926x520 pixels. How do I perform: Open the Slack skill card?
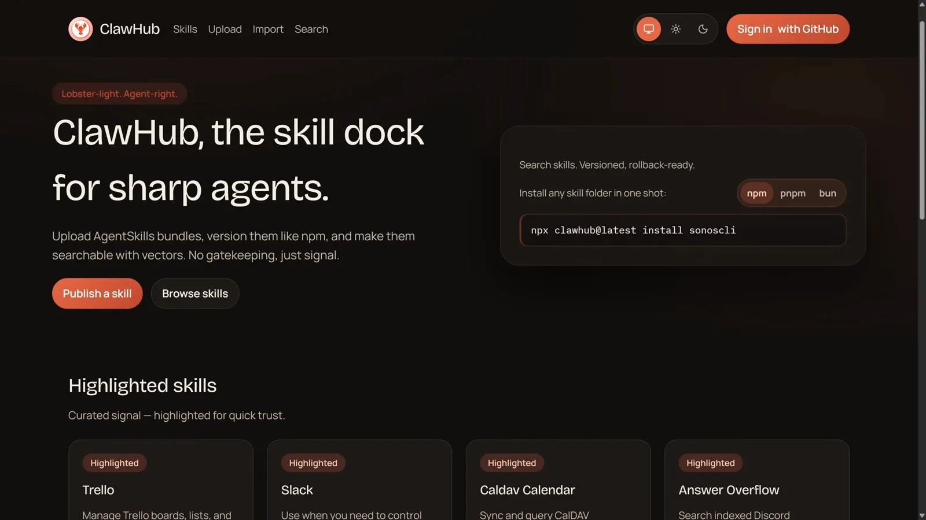tap(359, 480)
